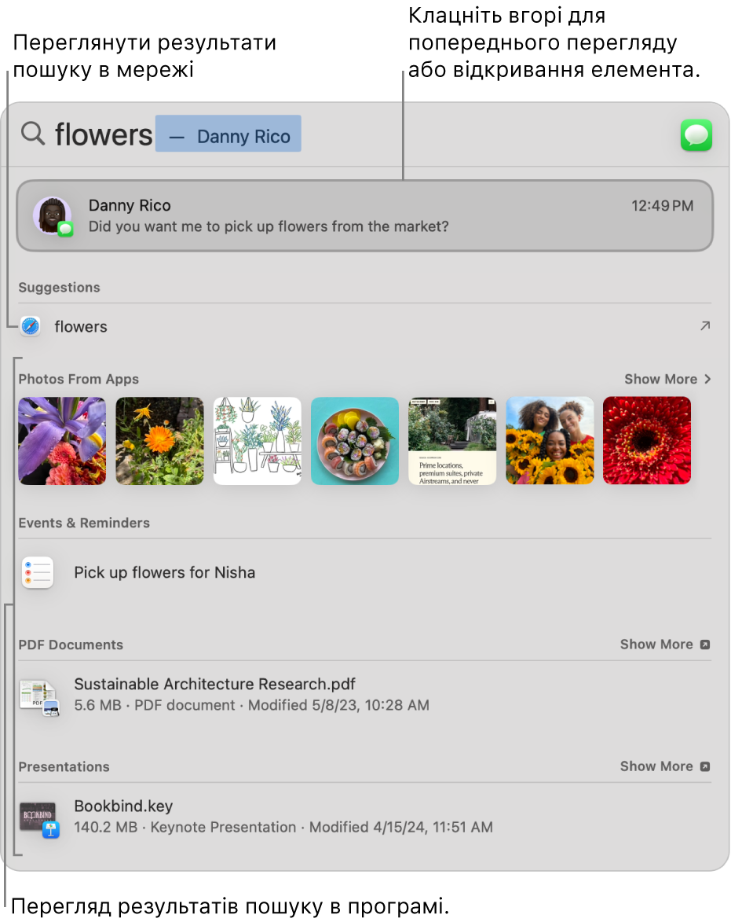
Task: Click the 12:49 PM message timestamp
Action: pyautogui.click(x=663, y=206)
